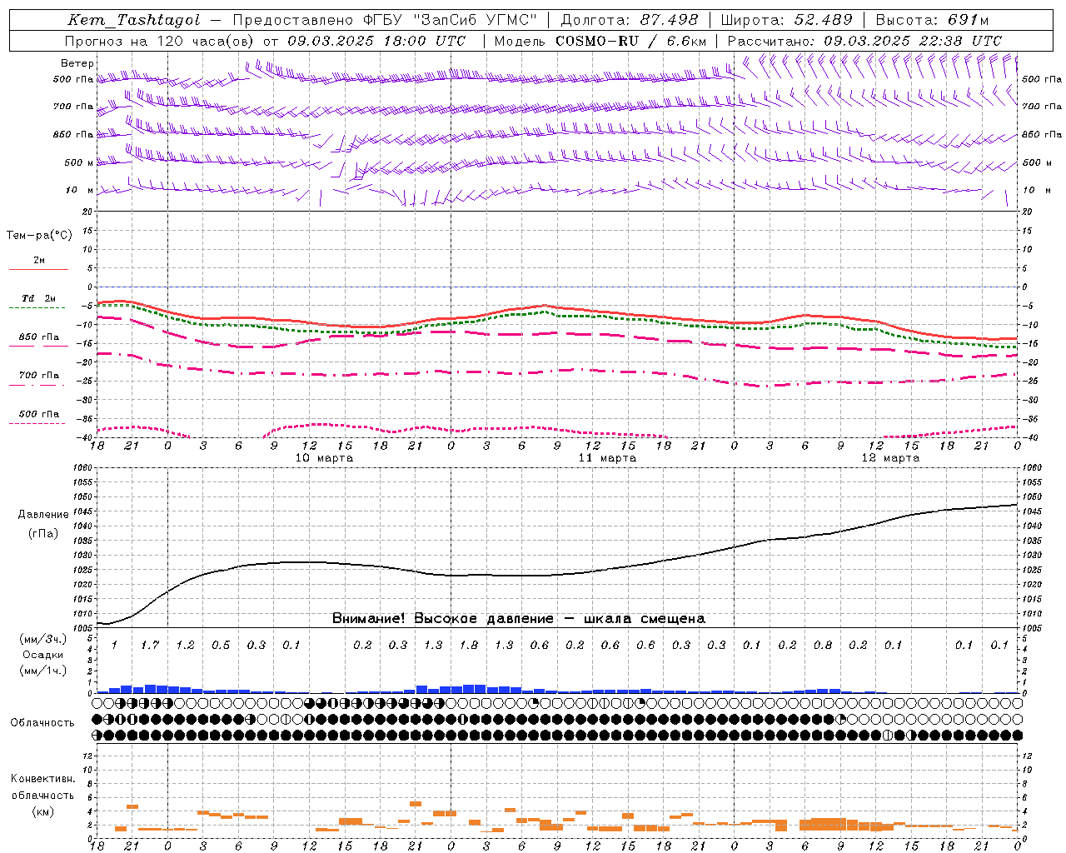Click the 12 марта date label
Viewport: 1066px width, 853px height.
pos(890,458)
